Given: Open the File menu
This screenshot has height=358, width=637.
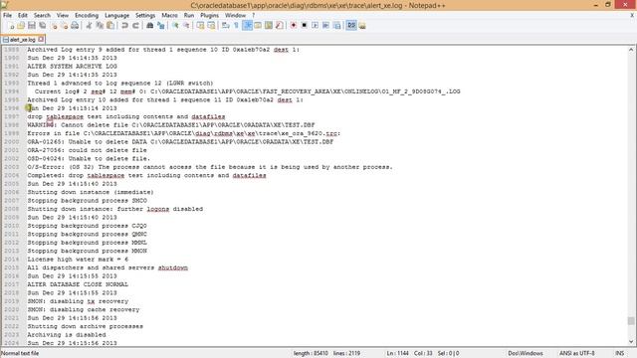Looking at the screenshot, I should coord(7,16).
